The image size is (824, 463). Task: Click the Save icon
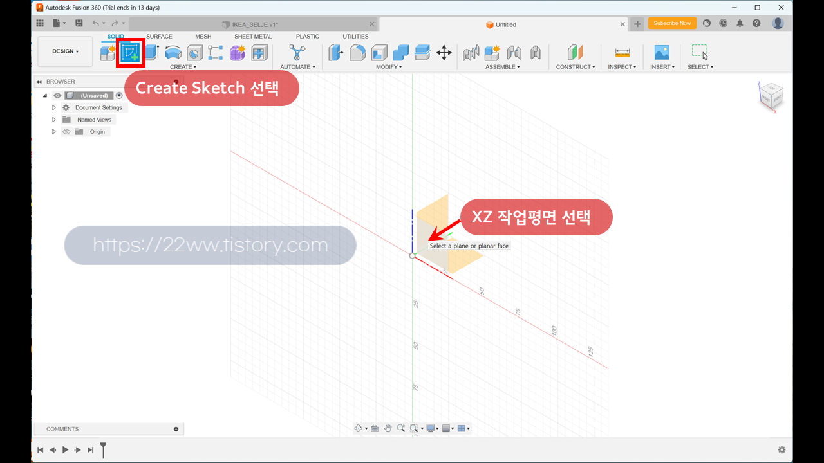[79, 23]
